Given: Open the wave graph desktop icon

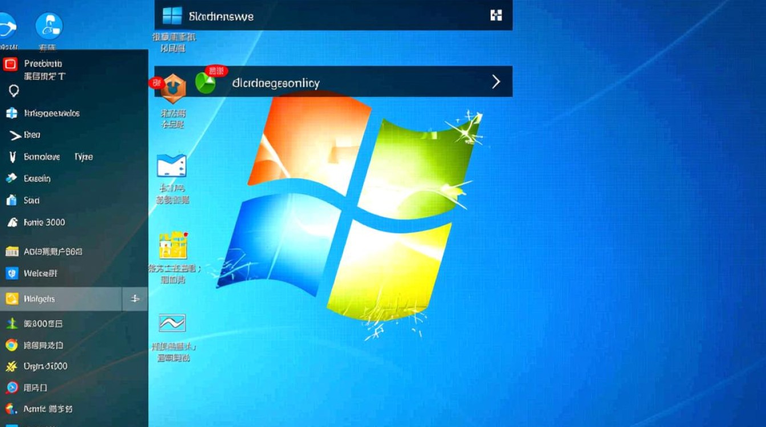Looking at the screenshot, I should point(172,323).
